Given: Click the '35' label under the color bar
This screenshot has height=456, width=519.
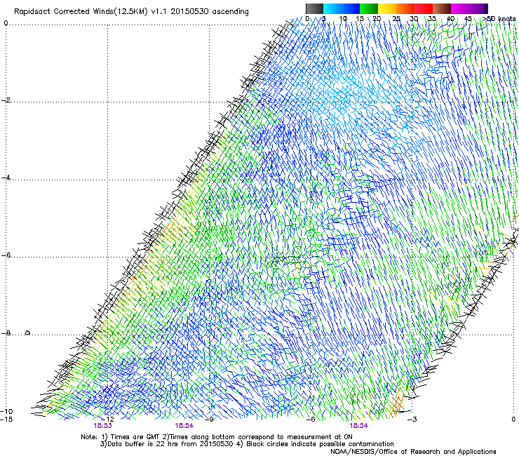Looking at the screenshot, I should click(432, 19).
